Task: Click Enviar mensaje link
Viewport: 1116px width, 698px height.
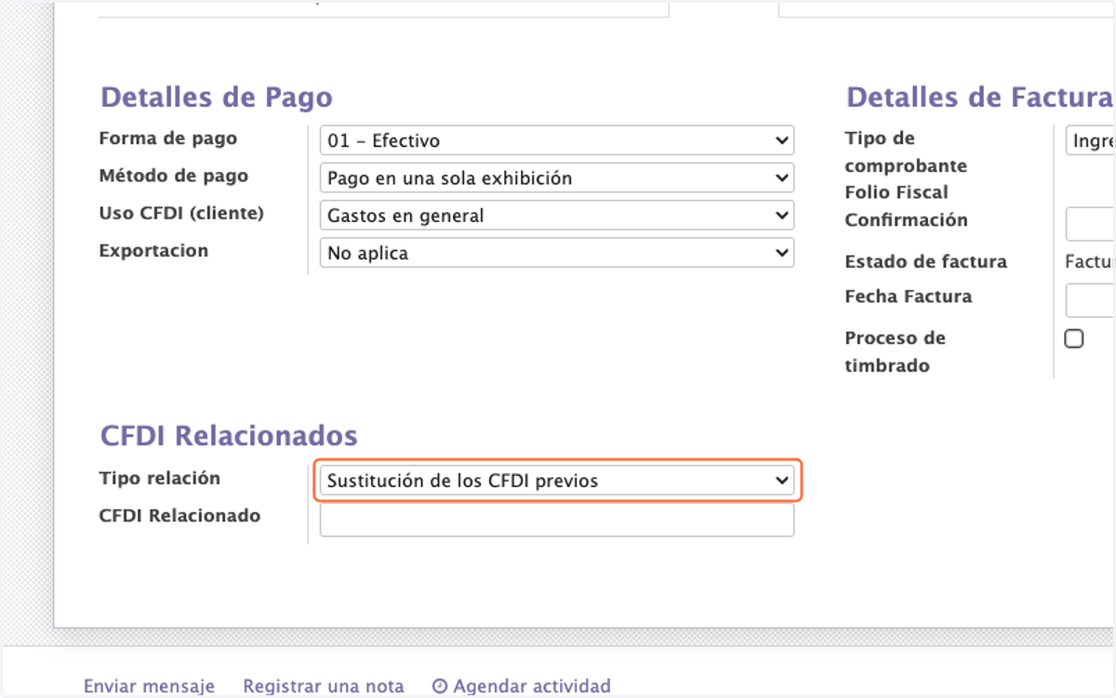Action: click(149, 686)
